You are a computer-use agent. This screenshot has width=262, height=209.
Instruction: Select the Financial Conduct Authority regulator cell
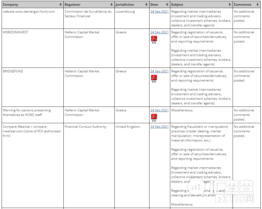[85, 127]
